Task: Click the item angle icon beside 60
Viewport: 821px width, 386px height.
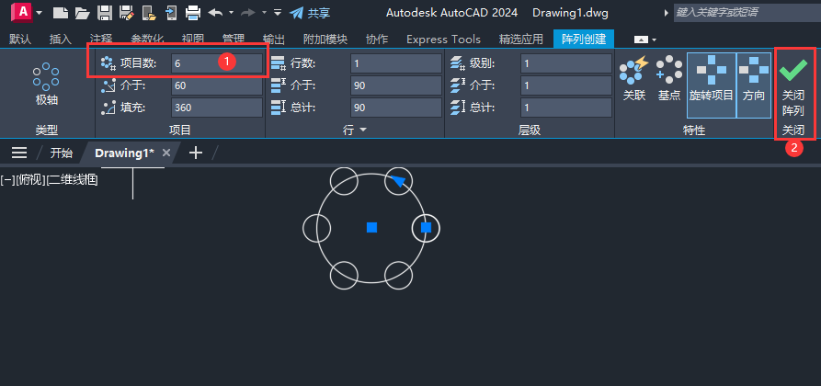Action: tap(108, 85)
